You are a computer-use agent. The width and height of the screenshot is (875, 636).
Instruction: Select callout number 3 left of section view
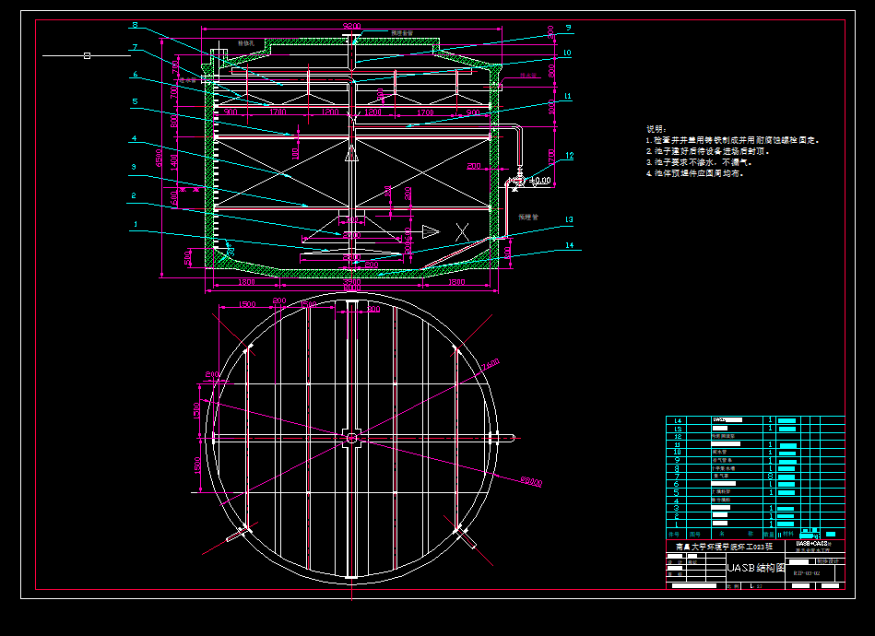[x=134, y=167]
